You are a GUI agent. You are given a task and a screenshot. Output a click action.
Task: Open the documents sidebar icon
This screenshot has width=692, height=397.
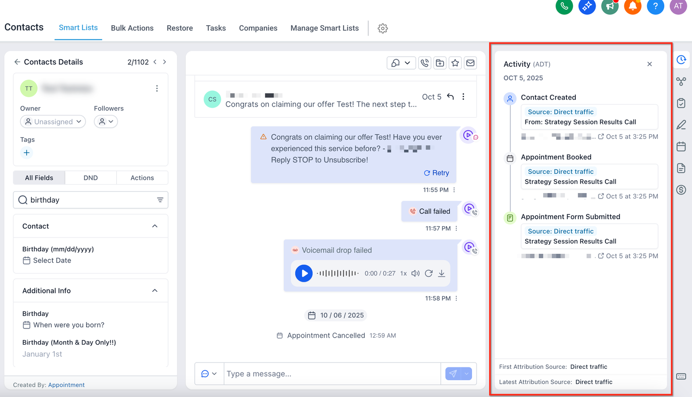(681, 168)
